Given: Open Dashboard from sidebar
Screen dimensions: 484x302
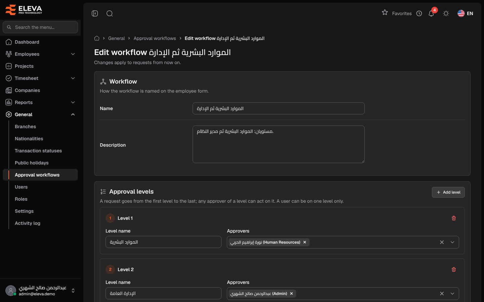Looking at the screenshot, I should tap(40, 42).
